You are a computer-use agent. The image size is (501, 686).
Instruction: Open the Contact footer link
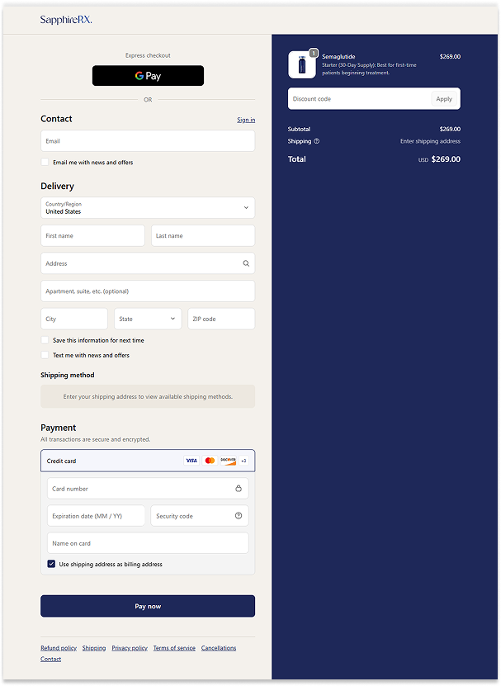[x=50, y=659]
